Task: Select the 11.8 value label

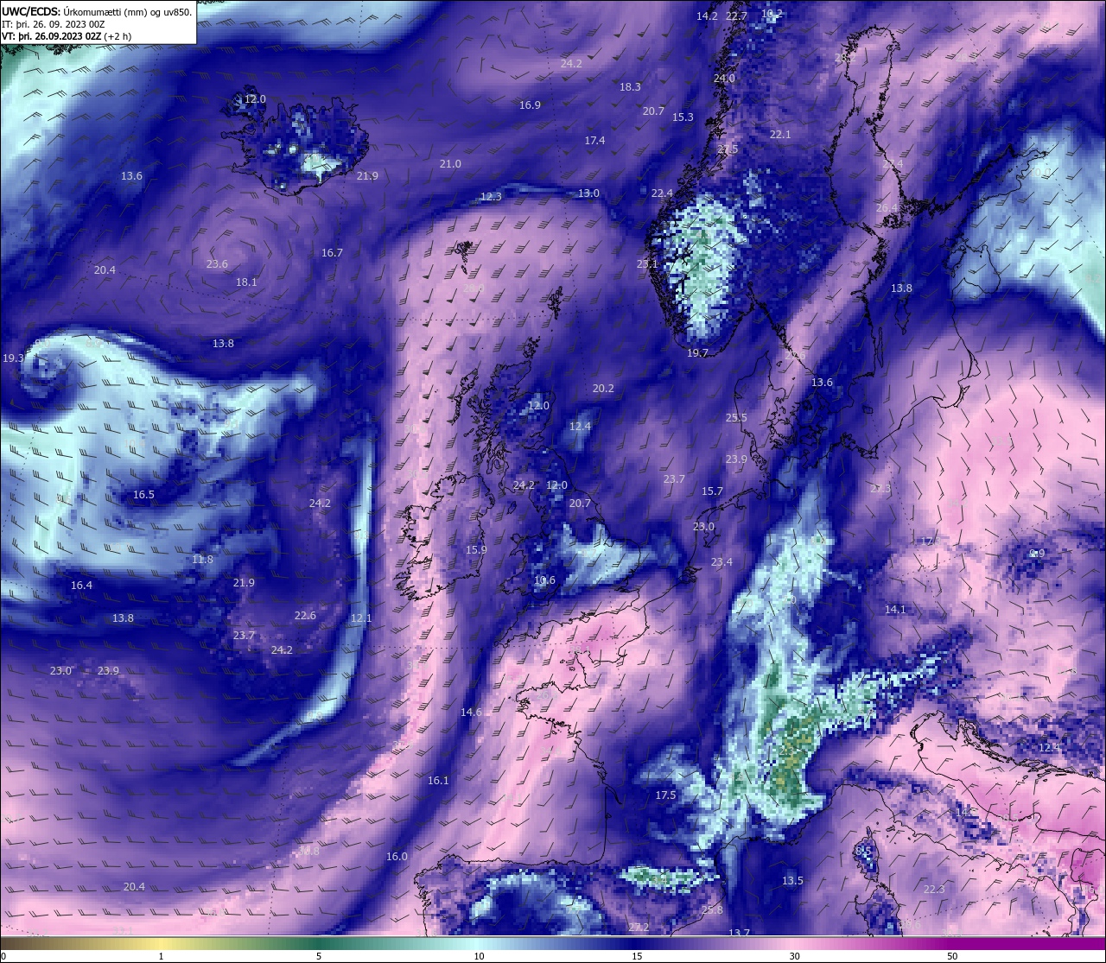Action: (202, 560)
